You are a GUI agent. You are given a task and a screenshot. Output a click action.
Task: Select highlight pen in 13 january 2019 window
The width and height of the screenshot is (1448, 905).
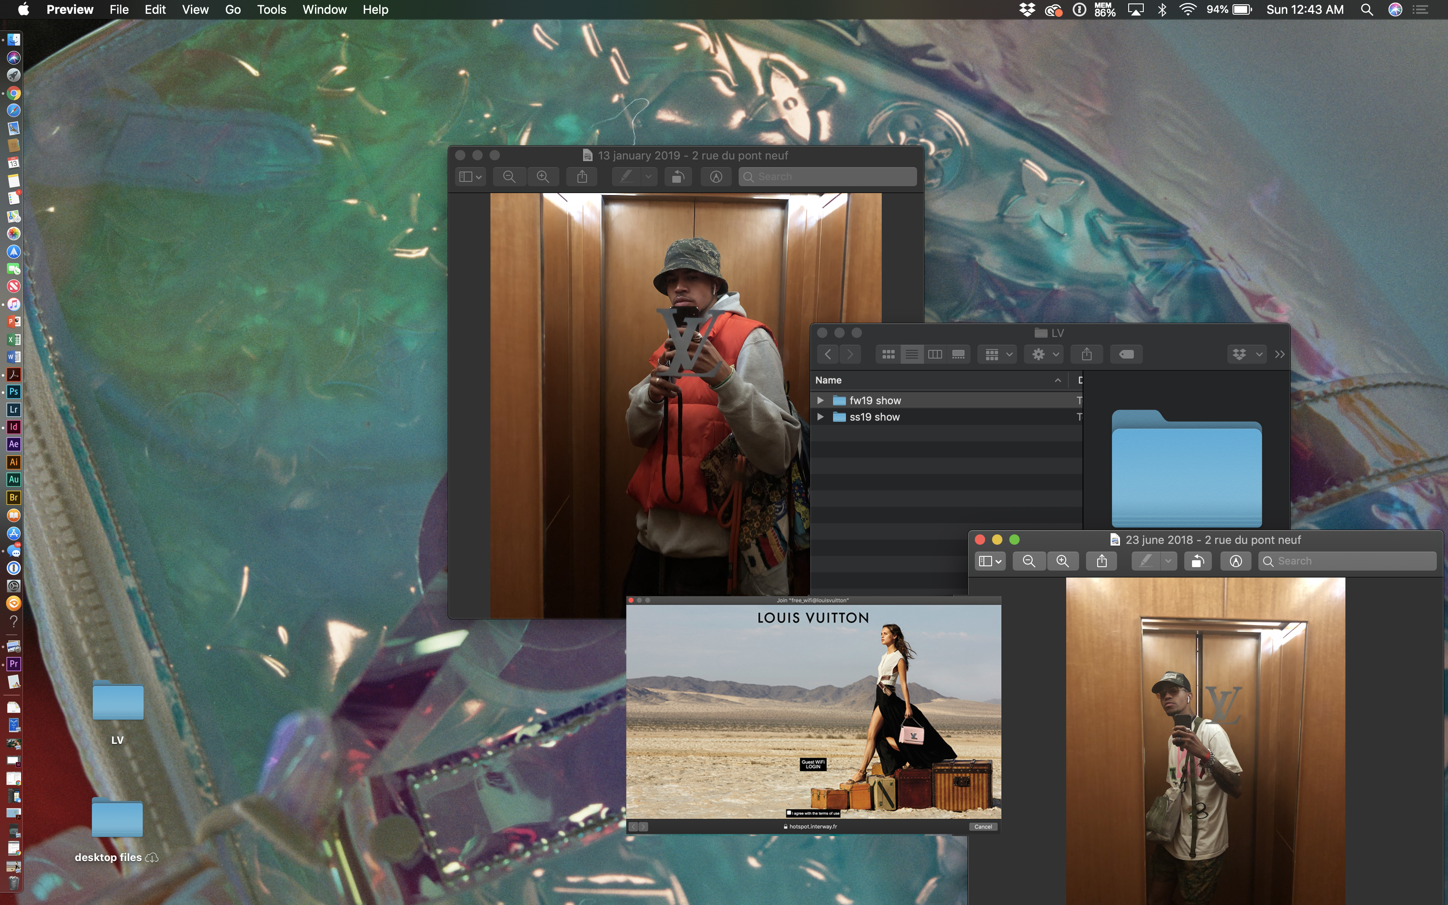tap(626, 177)
